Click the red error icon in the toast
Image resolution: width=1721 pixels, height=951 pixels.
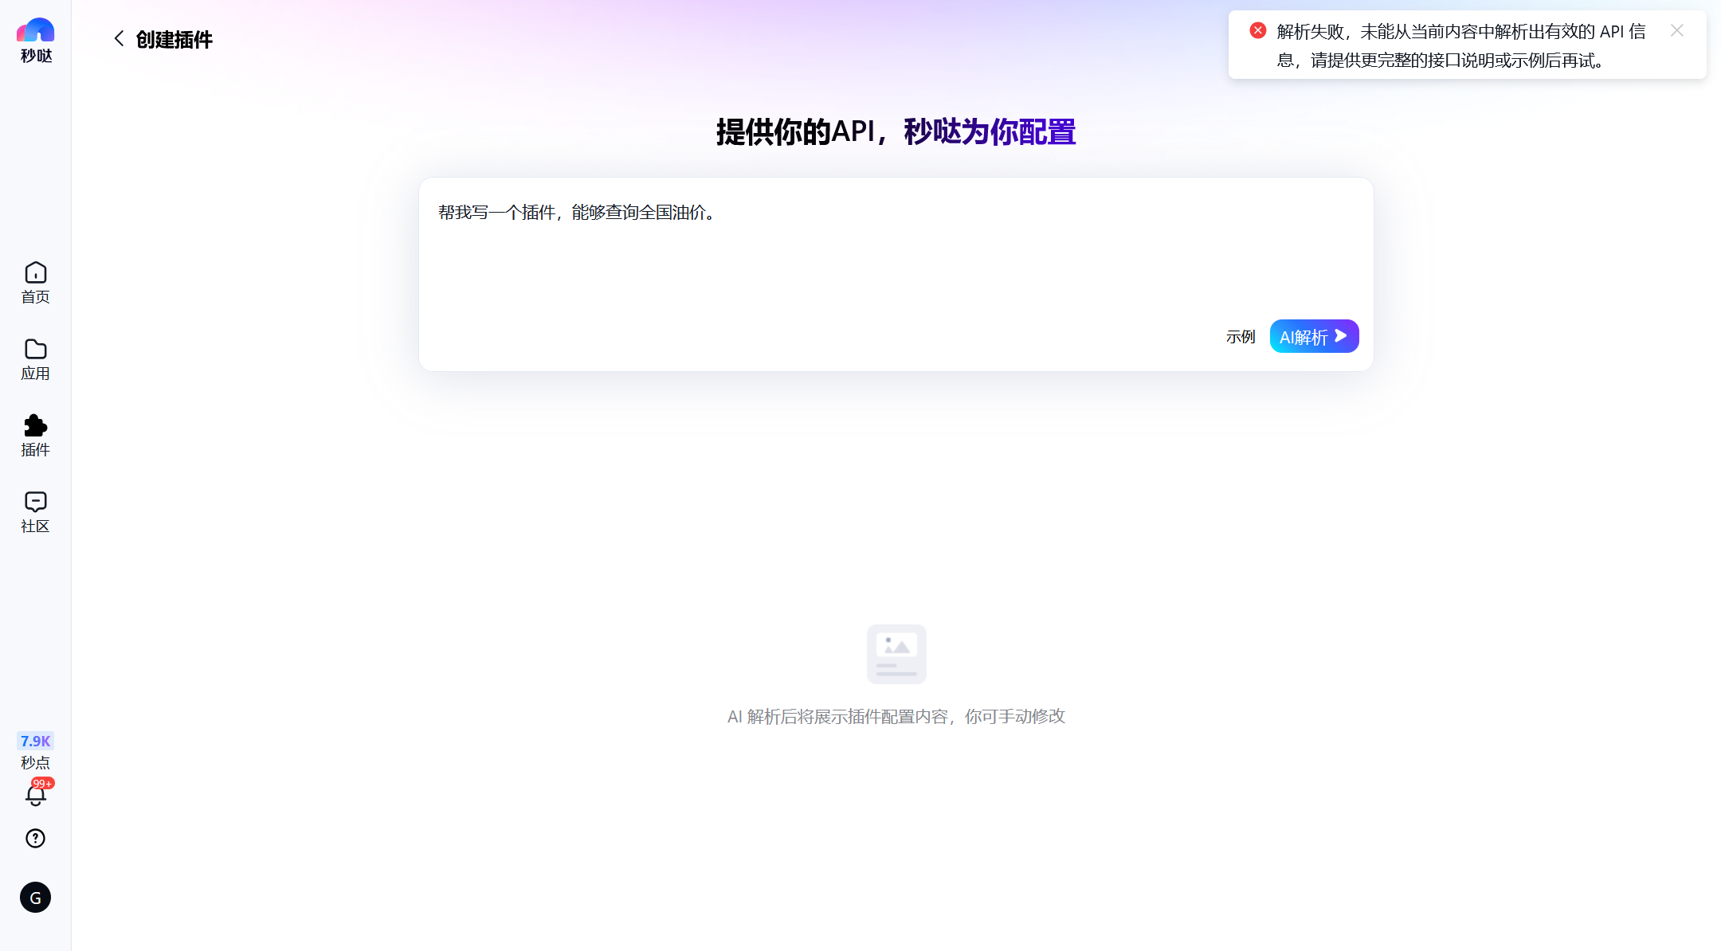point(1258,31)
